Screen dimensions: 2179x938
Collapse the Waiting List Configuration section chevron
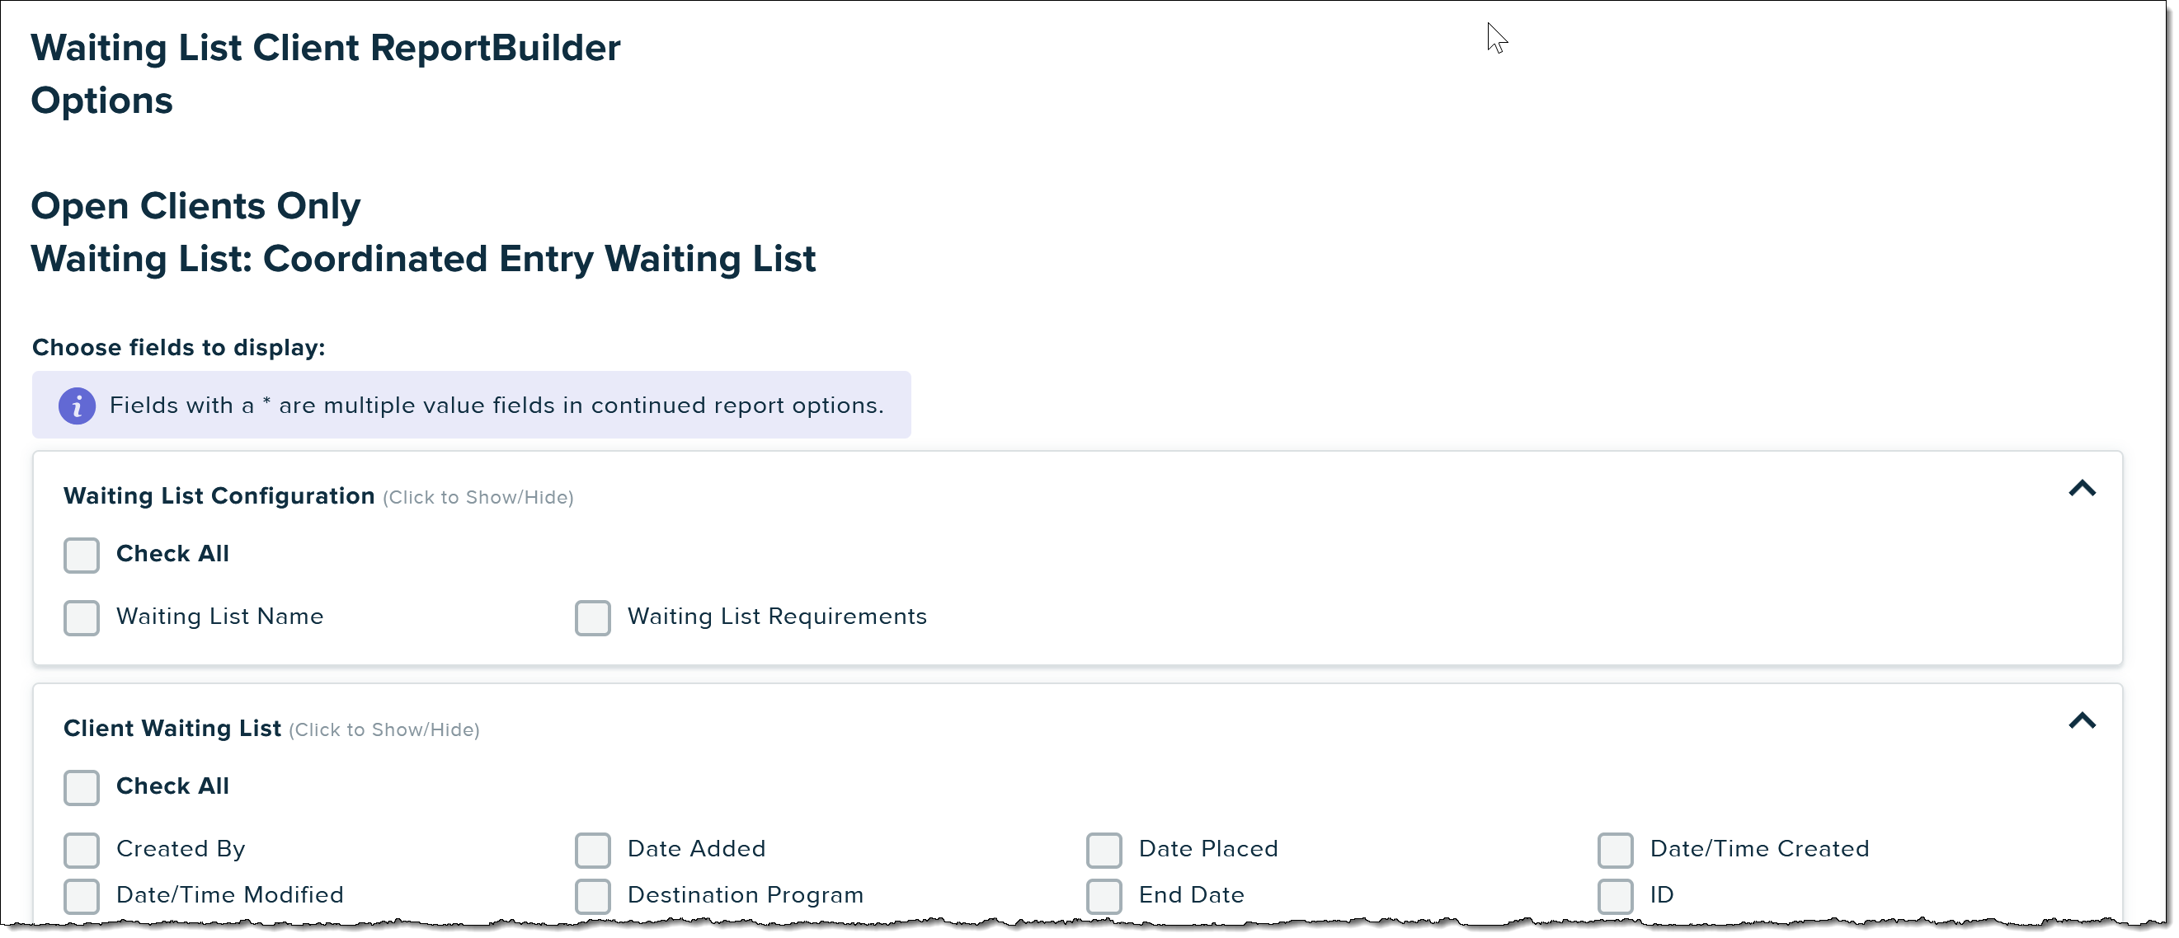coord(2082,490)
